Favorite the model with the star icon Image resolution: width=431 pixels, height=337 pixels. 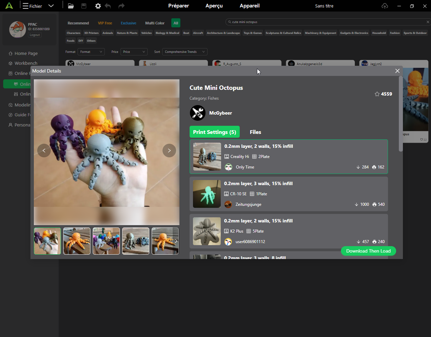pos(377,94)
